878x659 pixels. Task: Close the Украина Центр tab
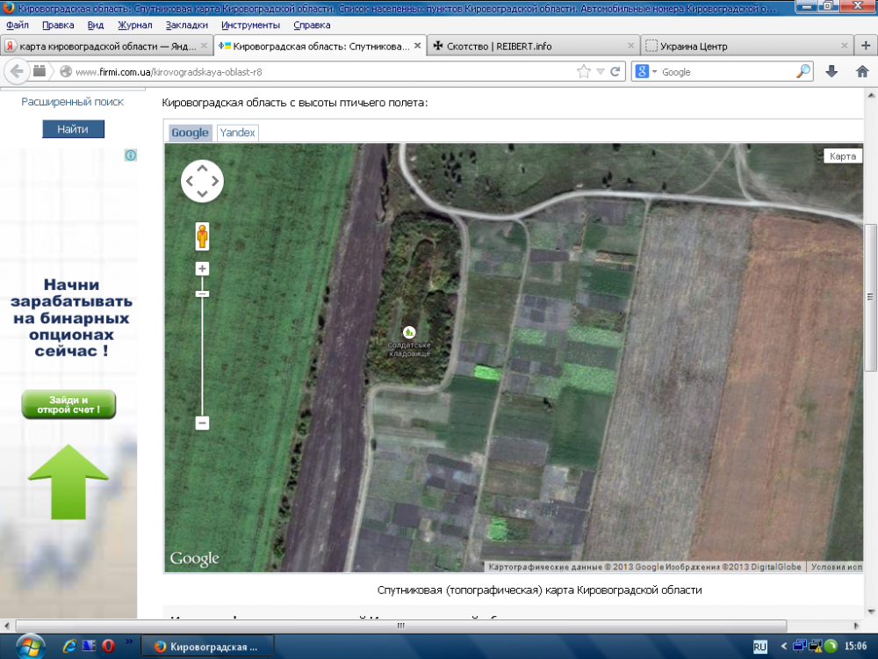(x=845, y=46)
